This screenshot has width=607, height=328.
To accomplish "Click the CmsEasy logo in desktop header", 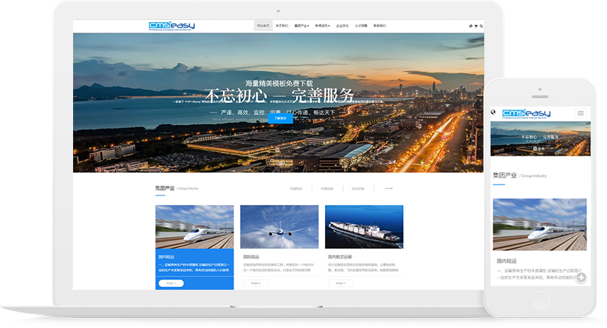I will (x=171, y=26).
